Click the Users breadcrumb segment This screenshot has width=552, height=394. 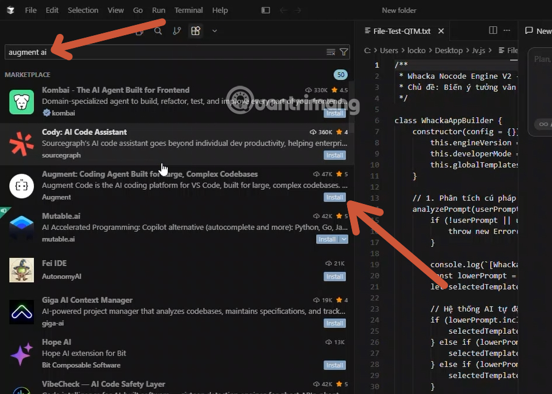coord(388,50)
